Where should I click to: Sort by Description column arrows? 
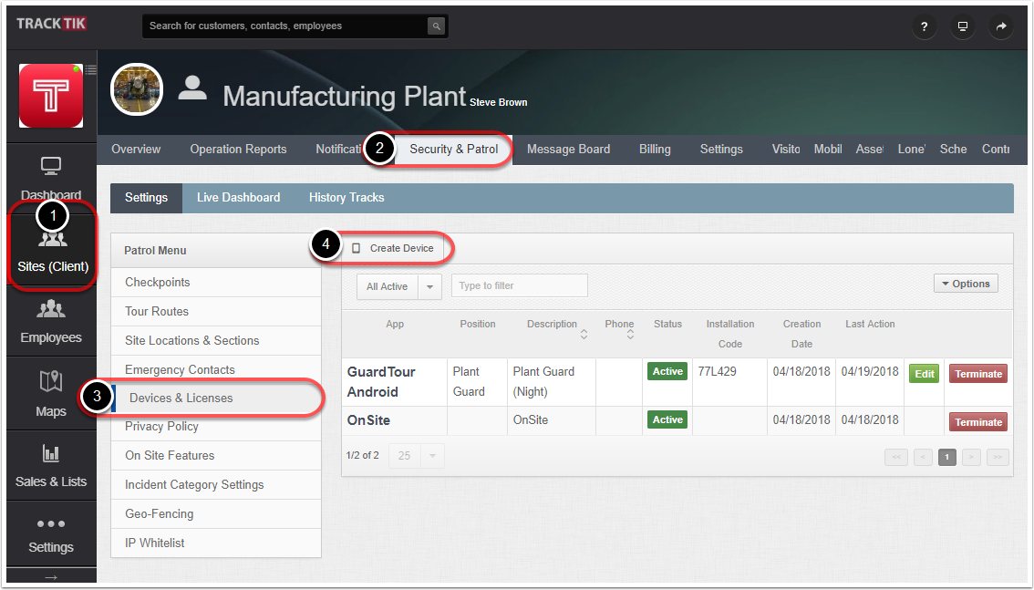pos(584,335)
